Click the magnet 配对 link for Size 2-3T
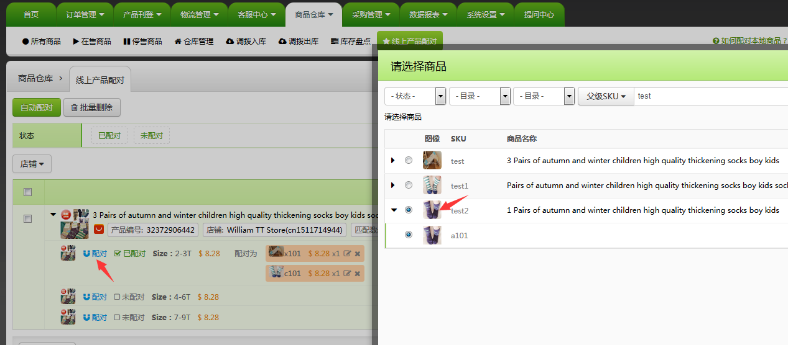The width and height of the screenshot is (788, 345). [95, 253]
